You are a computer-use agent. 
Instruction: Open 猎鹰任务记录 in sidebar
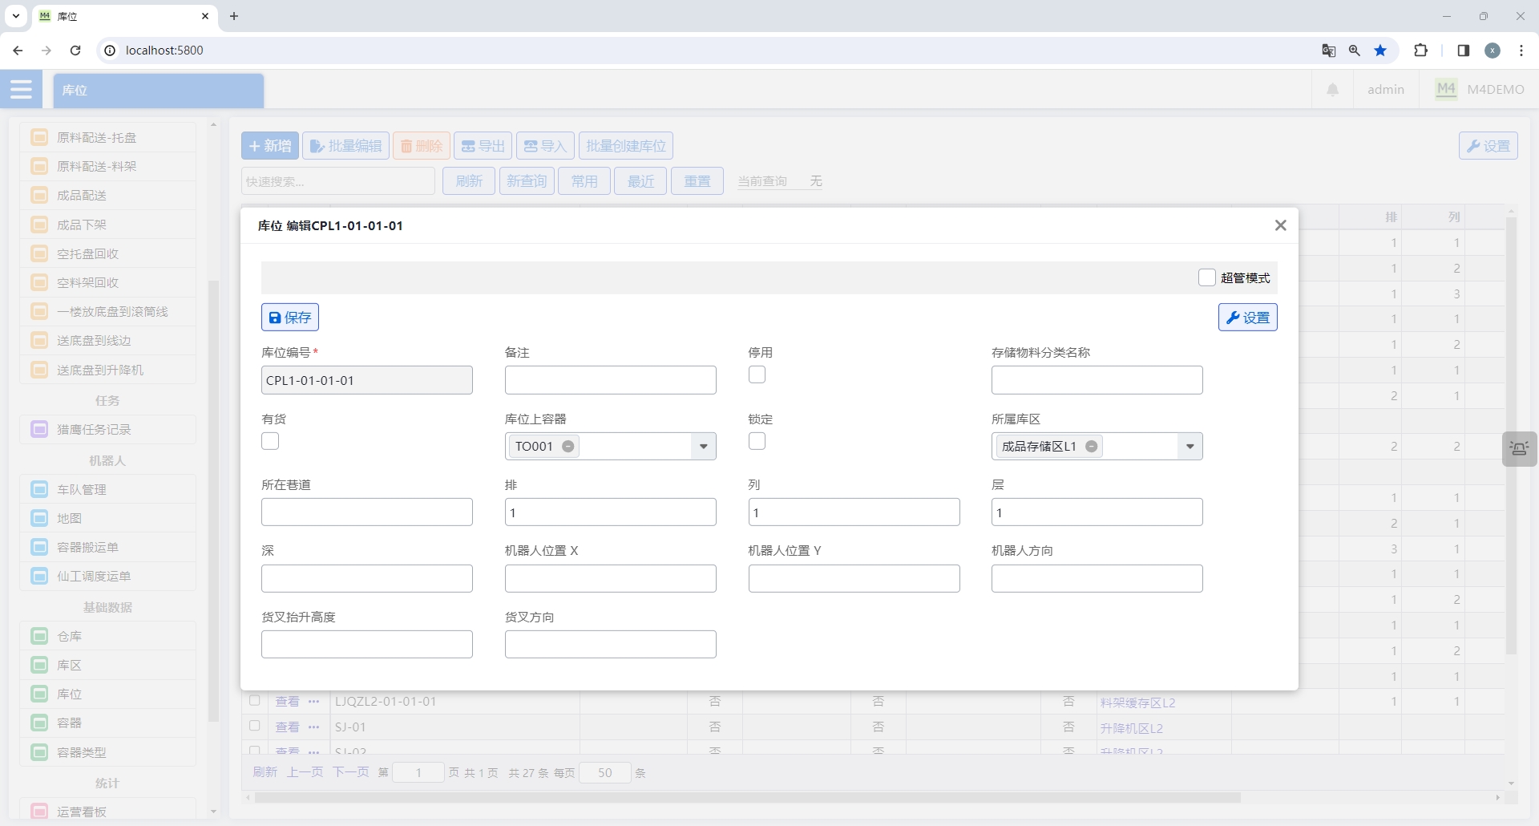[x=108, y=429]
